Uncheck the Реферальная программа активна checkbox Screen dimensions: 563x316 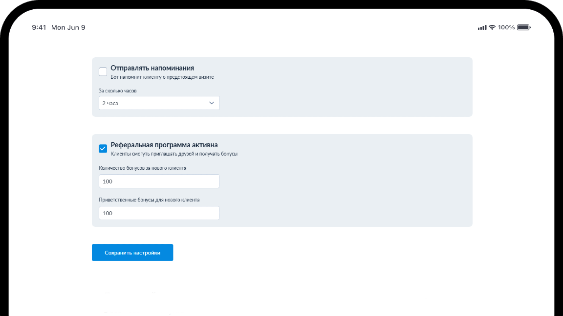(103, 149)
